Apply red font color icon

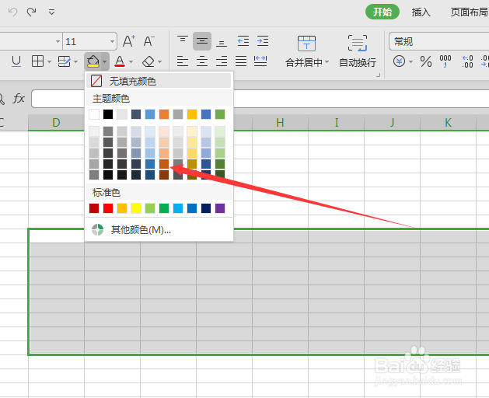[x=120, y=61]
